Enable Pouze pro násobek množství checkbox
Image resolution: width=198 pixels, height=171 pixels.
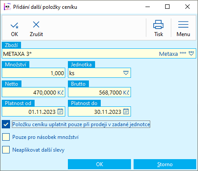click(6, 137)
